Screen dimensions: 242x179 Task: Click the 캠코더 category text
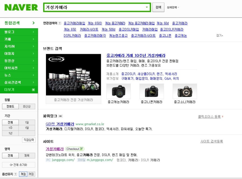(x=122, y=160)
